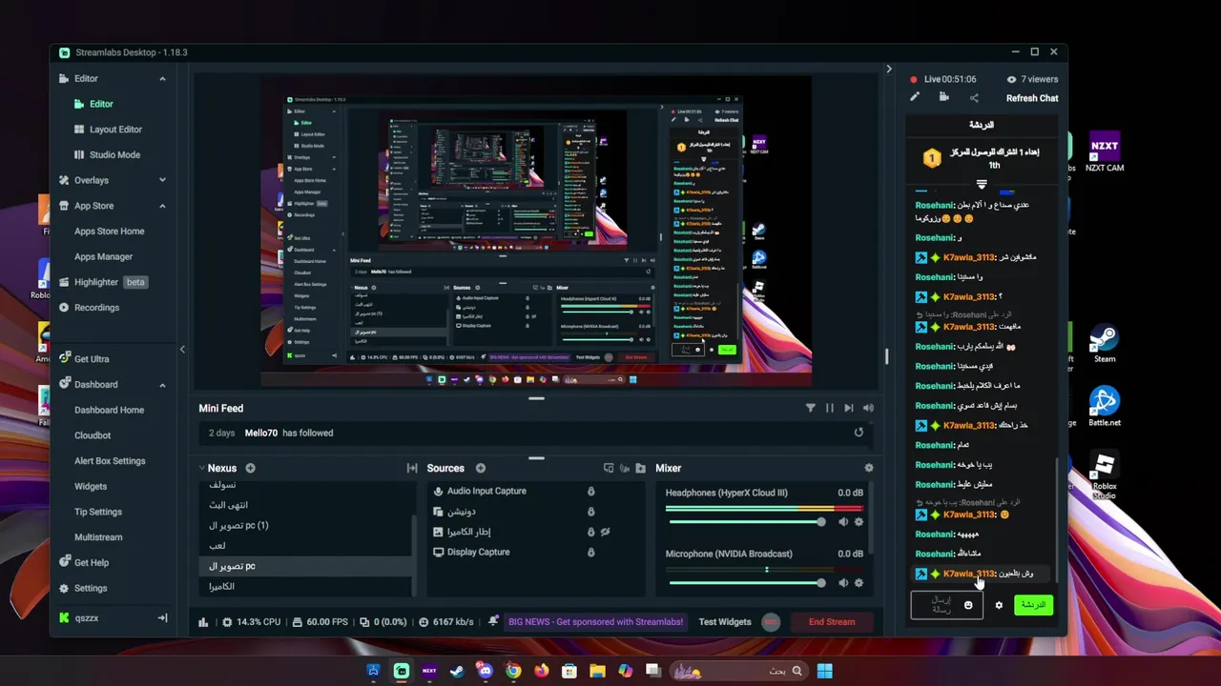Add a new source with Sources plus icon

(481, 468)
